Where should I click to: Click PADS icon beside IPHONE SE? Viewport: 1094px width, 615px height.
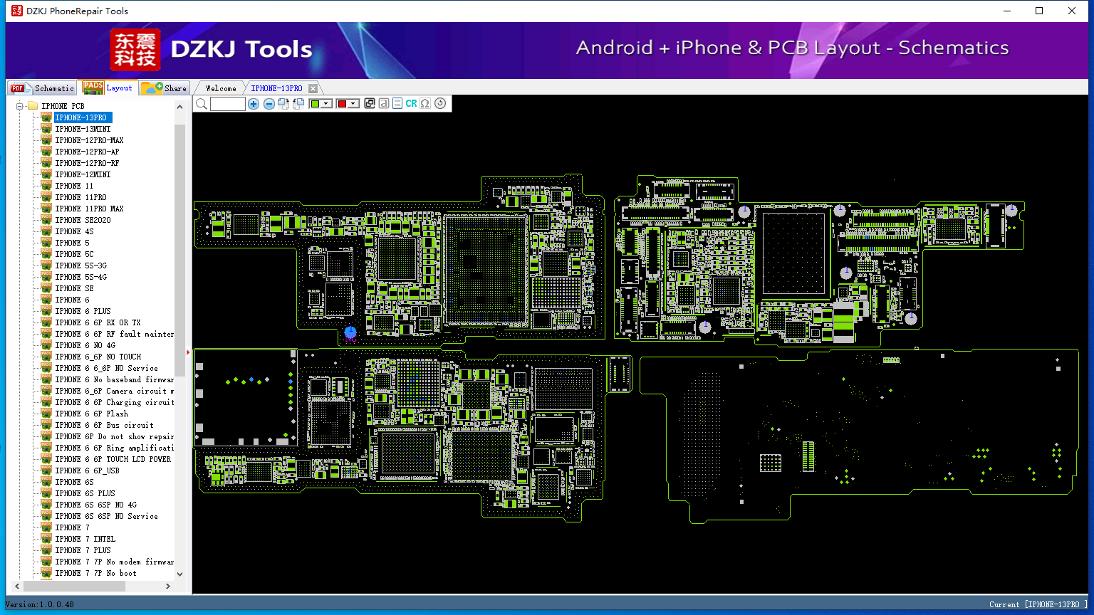click(46, 288)
